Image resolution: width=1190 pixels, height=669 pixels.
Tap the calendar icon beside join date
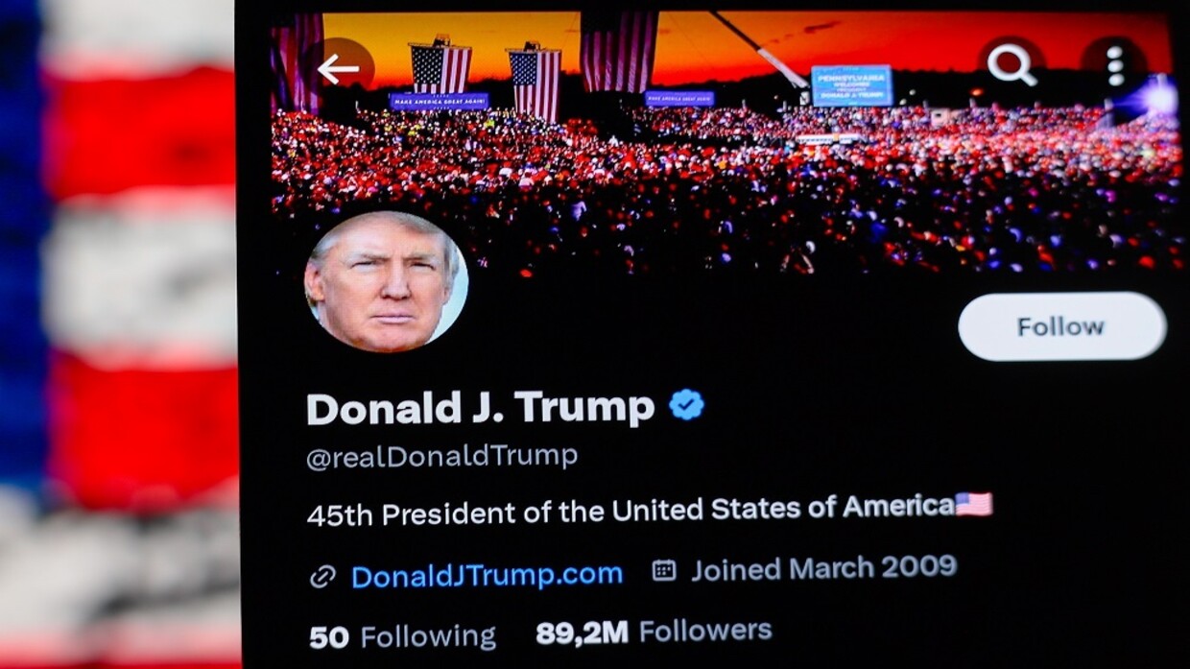pyautogui.click(x=664, y=570)
